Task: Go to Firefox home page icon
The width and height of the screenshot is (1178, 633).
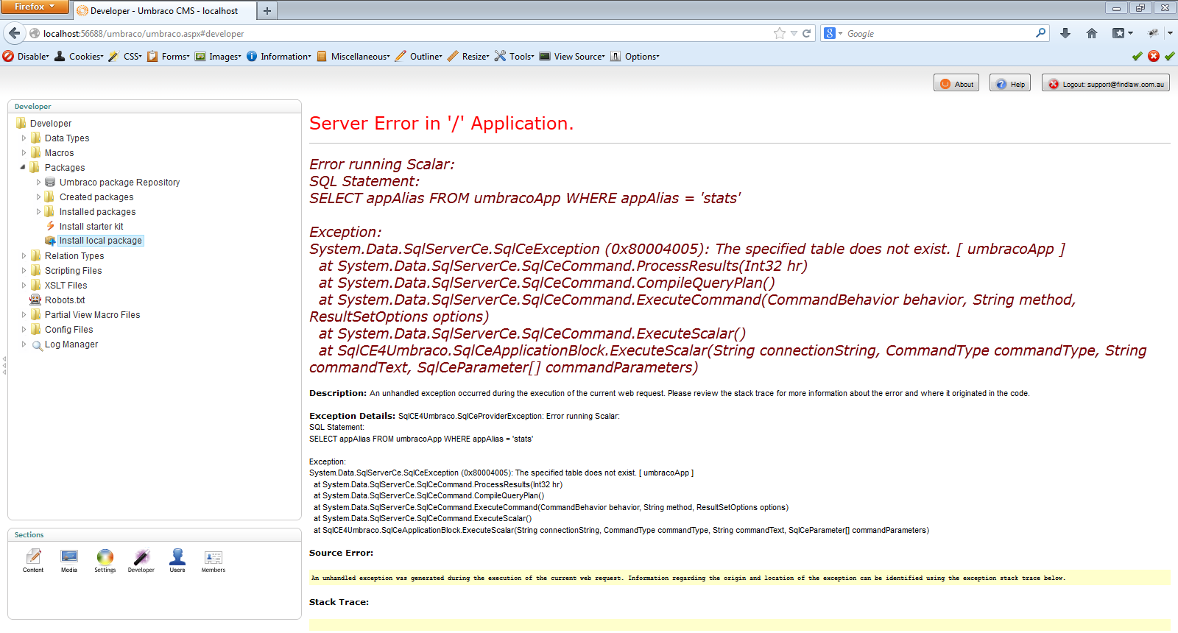Action: pos(1092,33)
